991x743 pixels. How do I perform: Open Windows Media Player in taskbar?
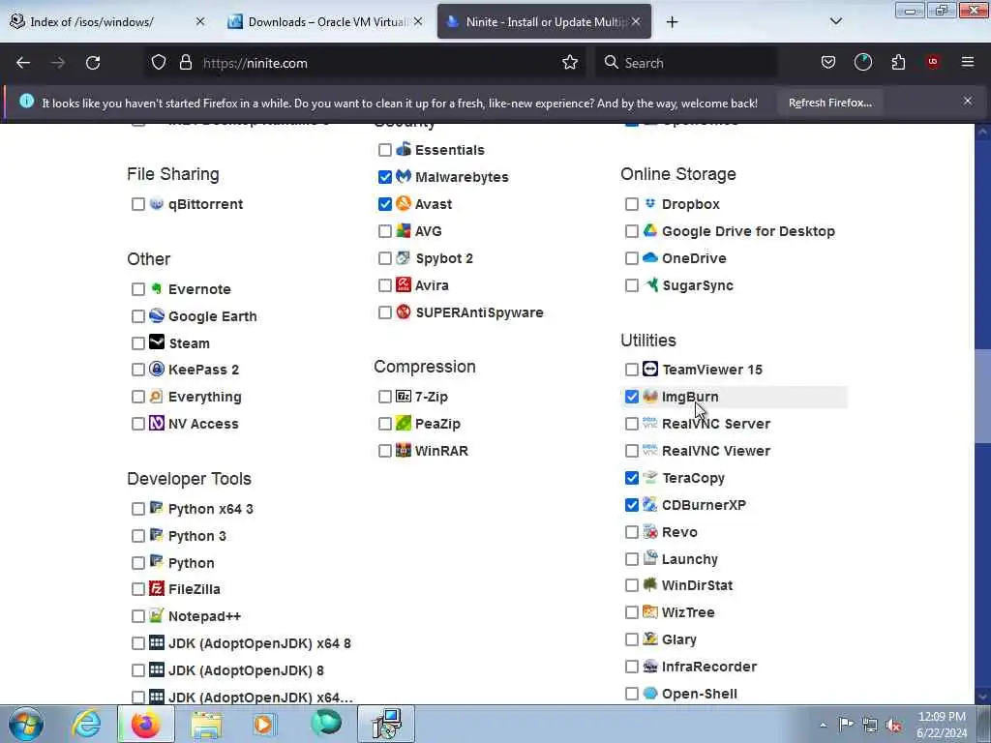pos(264,725)
